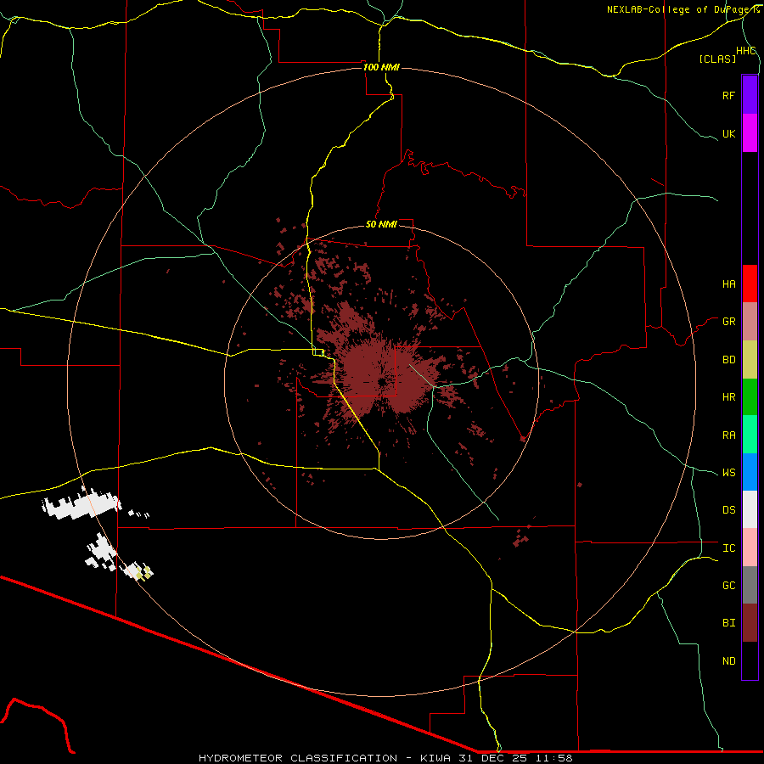Image resolution: width=764 pixels, height=764 pixels.
Task: Click the "HYDROMETEOR CLASSIFICATION" title text
Action: click(x=298, y=758)
